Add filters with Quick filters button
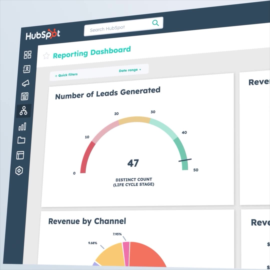This screenshot has height=270, width=270. click(66, 75)
